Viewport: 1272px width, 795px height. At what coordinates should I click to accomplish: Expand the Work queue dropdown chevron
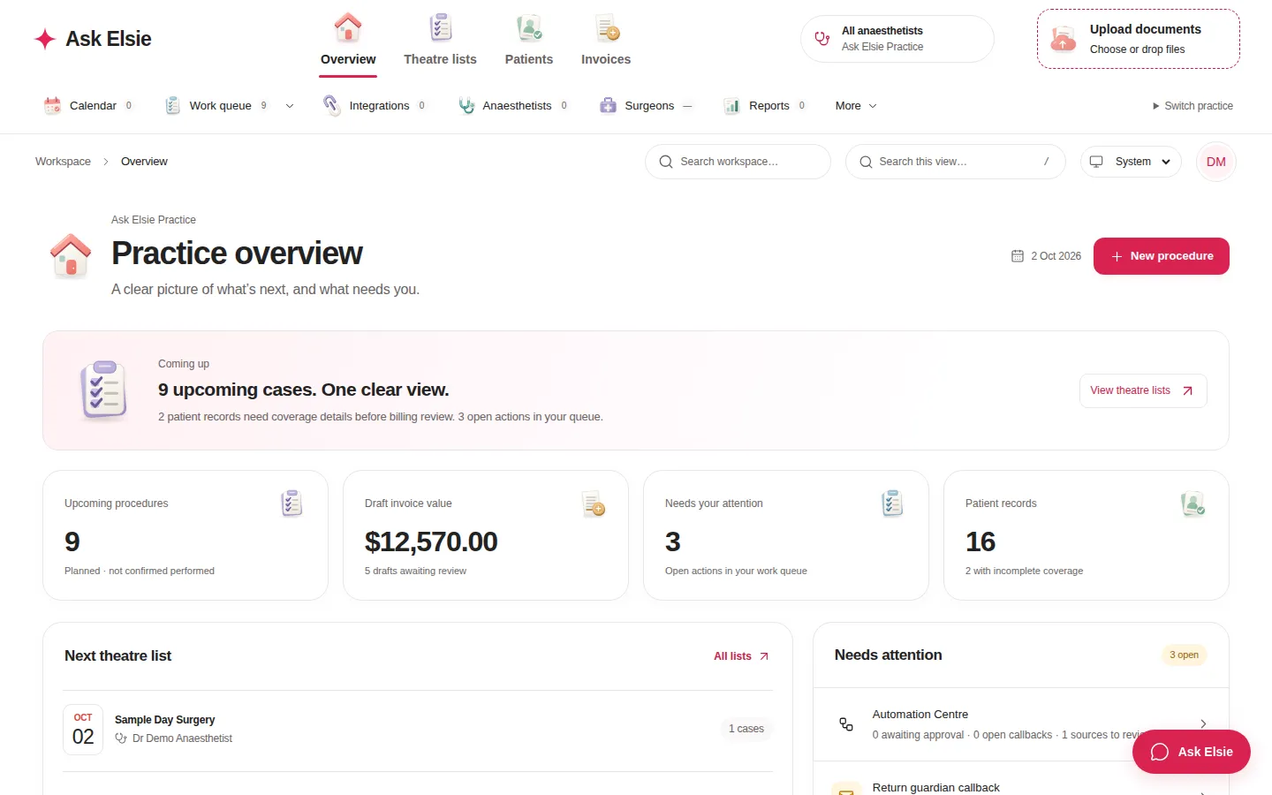pos(289,106)
